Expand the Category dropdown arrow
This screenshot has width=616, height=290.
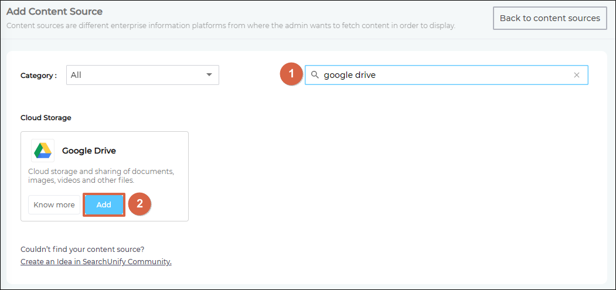click(x=209, y=75)
